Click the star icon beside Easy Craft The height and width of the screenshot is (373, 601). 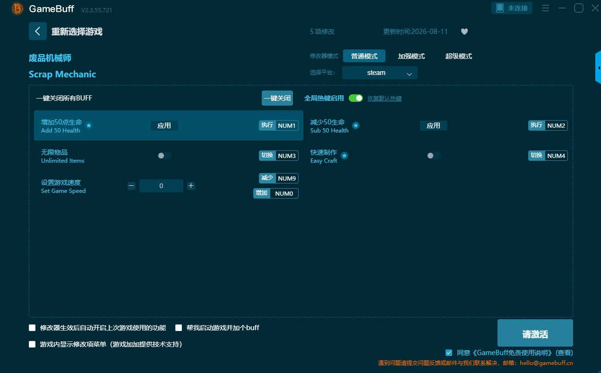(344, 156)
